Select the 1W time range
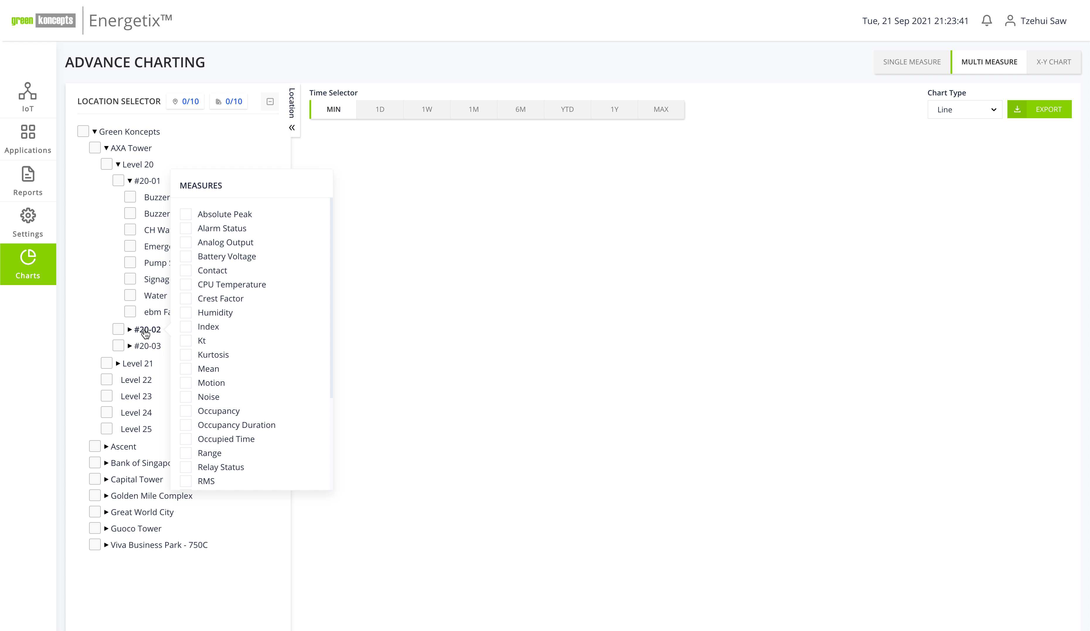 point(427,109)
